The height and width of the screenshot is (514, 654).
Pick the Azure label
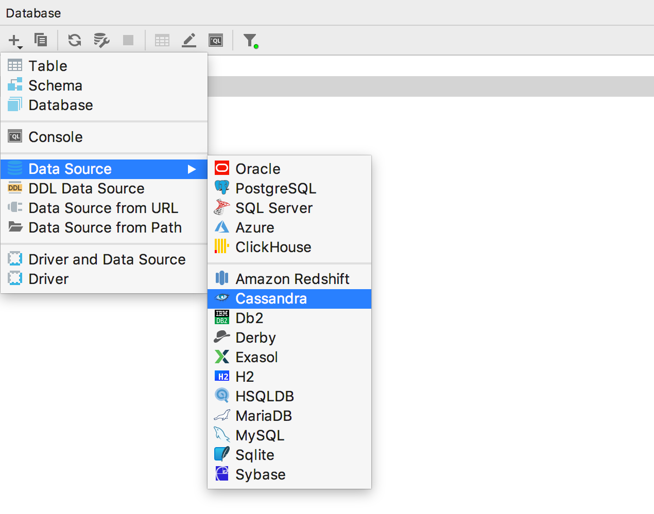point(255,227)
